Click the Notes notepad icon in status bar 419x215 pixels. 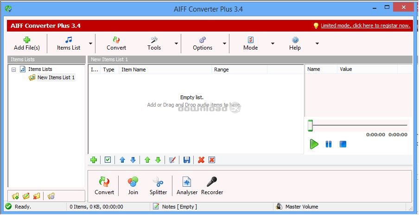pos(156,207)
